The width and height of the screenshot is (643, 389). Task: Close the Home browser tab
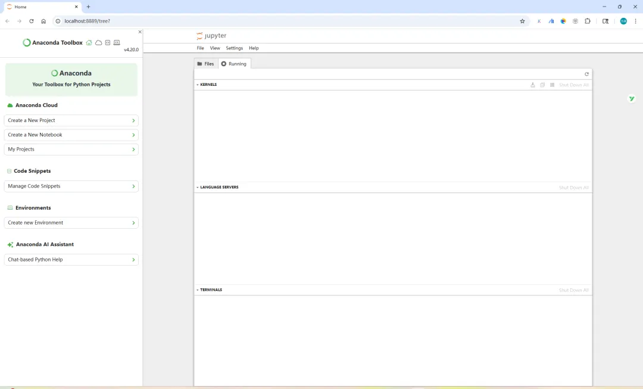coord(76,7)
